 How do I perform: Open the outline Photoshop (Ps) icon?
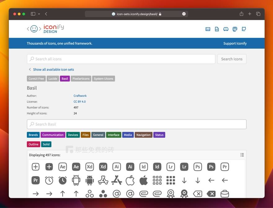pos(198,167)
